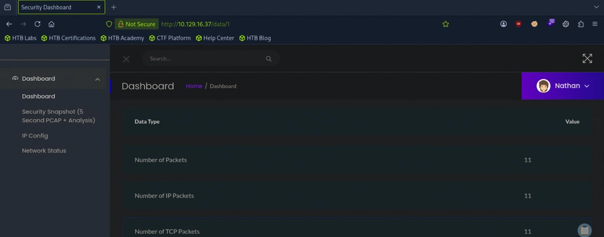
Task: Close the sidebar with the X icon
Action: (126, 59)
